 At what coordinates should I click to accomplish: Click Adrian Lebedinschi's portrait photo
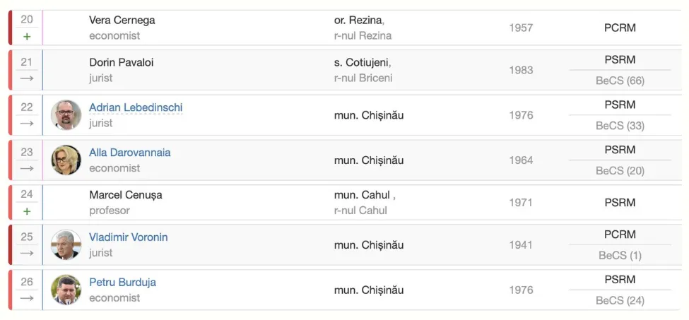click(66, 115)
